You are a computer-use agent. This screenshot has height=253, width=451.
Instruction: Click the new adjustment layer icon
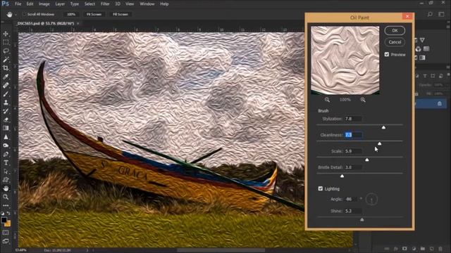[x=414, y=249]
